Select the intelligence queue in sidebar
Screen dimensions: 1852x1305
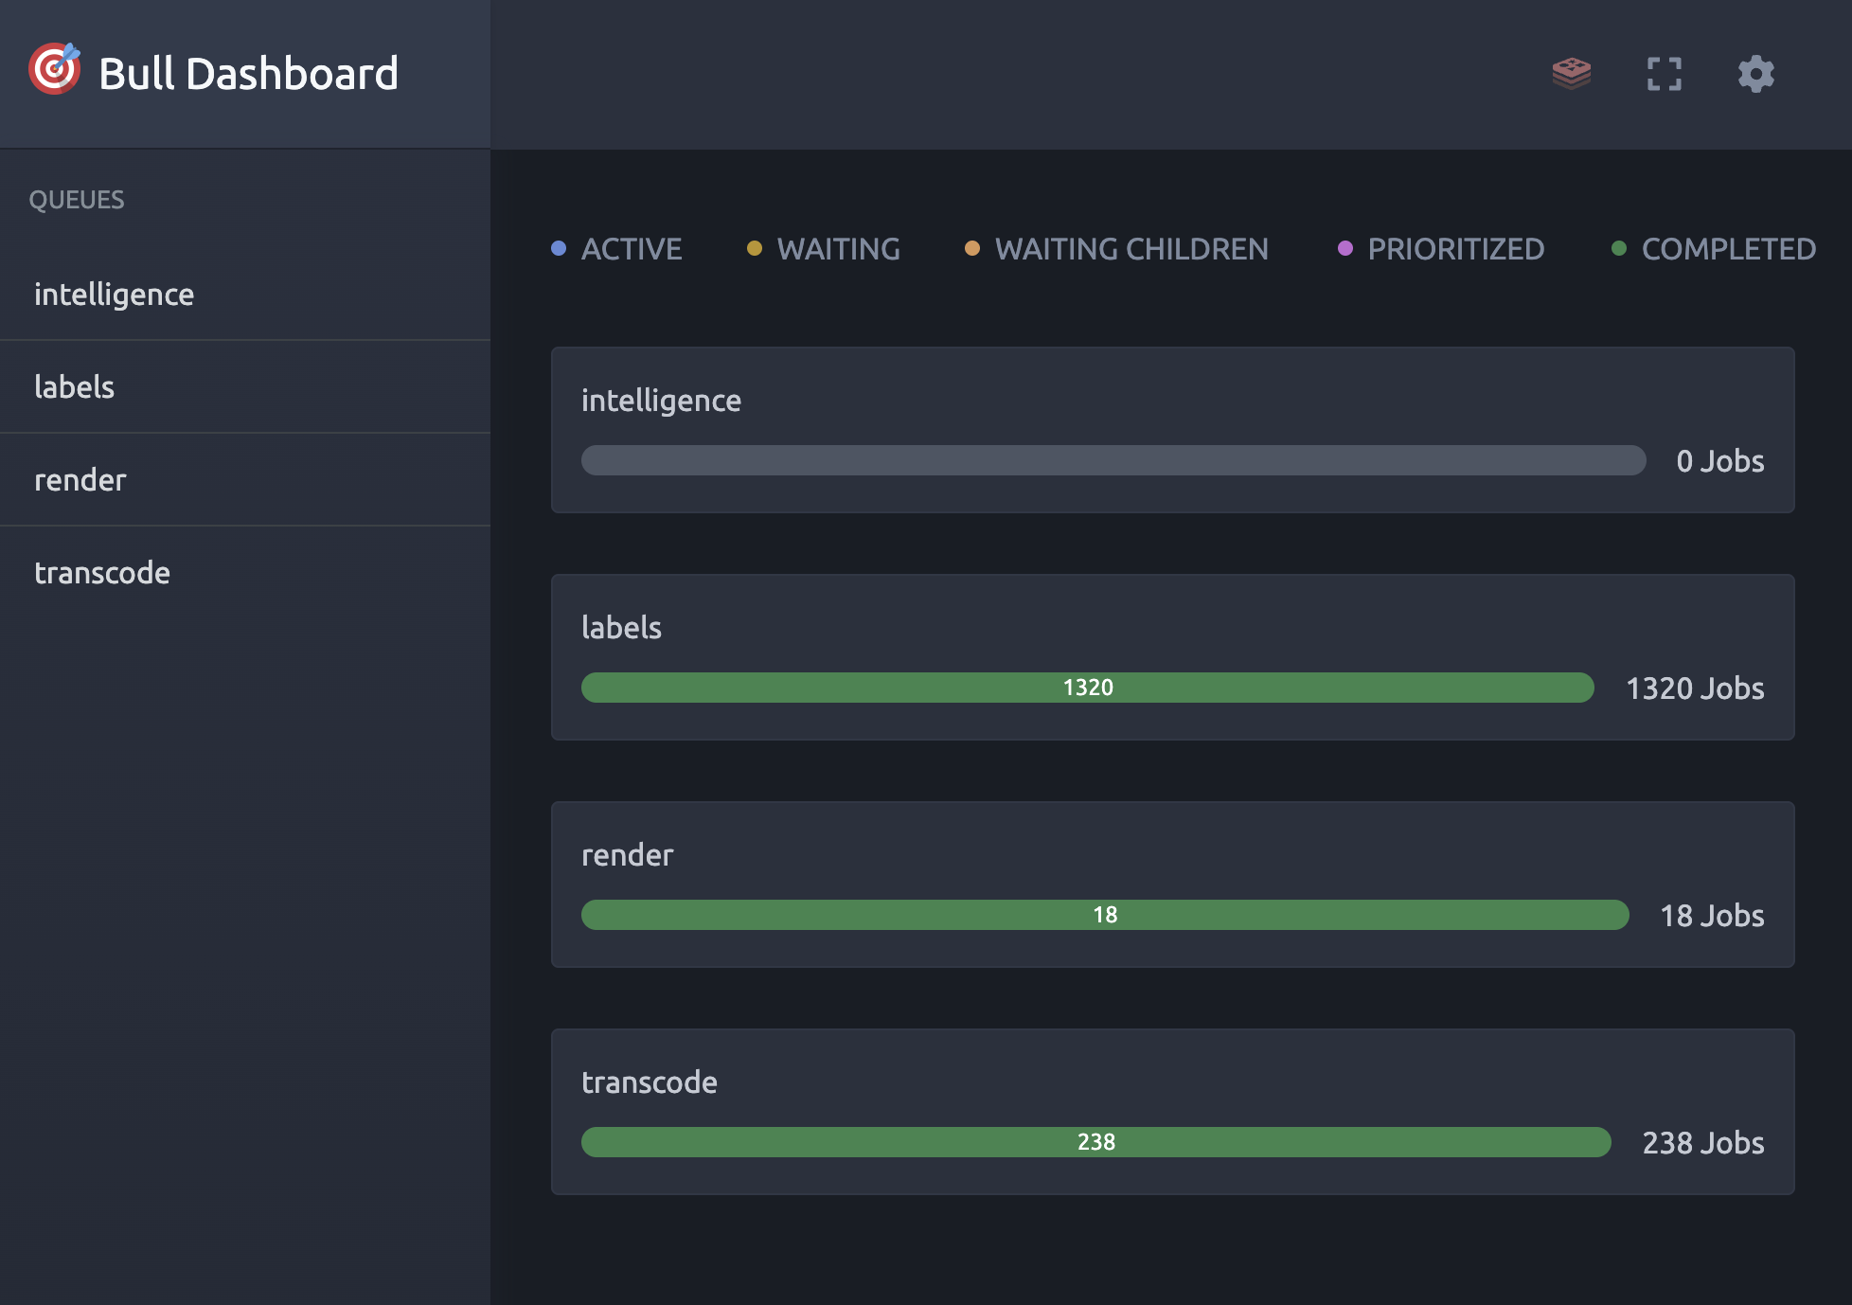[114, 295]
